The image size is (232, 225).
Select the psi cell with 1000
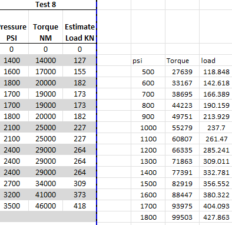pyautogui.click(x=148, y=128)
